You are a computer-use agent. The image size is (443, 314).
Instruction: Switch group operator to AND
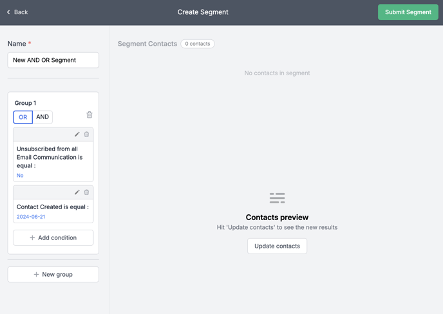pos(42,117)
